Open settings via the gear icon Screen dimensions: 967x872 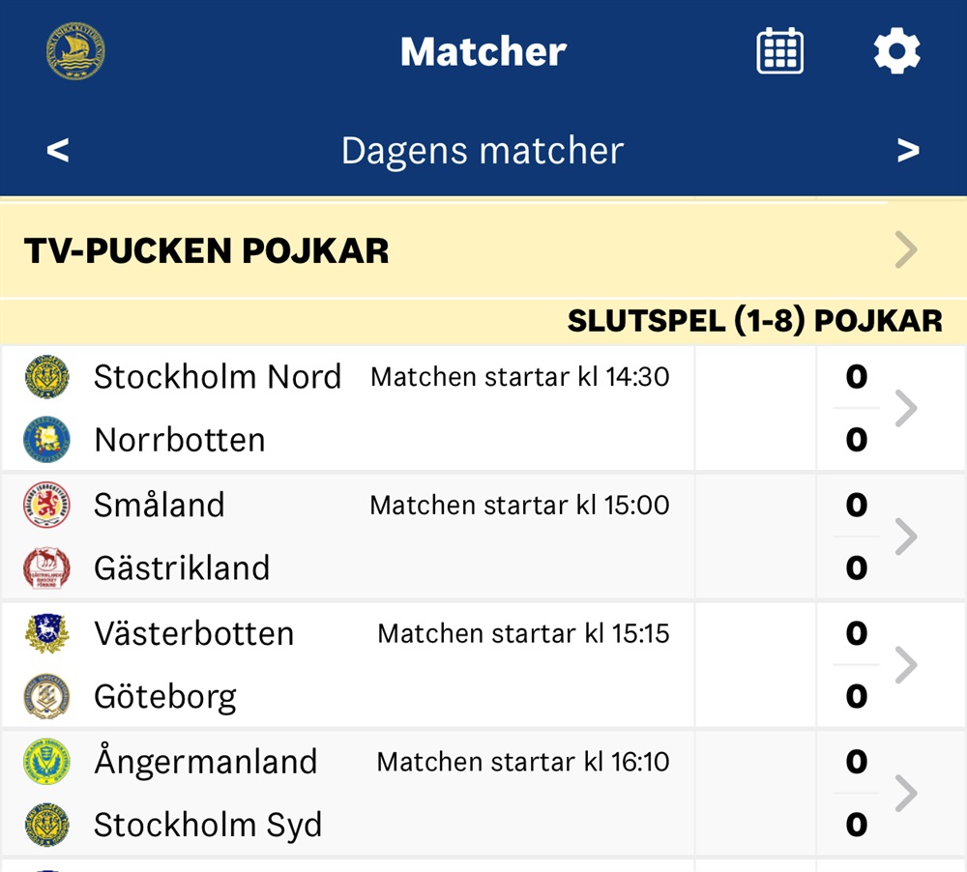pyautogui.click(x=896, y=50)
